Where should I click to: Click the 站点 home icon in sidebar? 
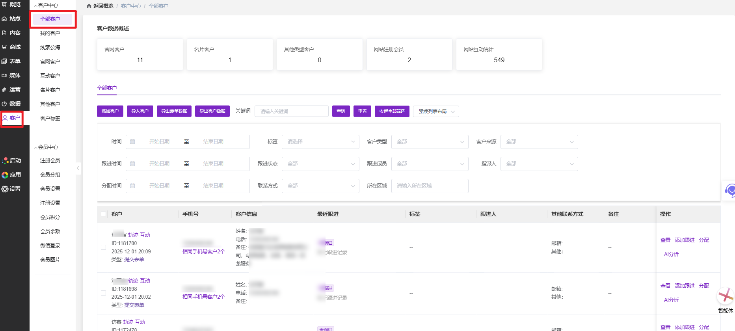coord(4,19)
